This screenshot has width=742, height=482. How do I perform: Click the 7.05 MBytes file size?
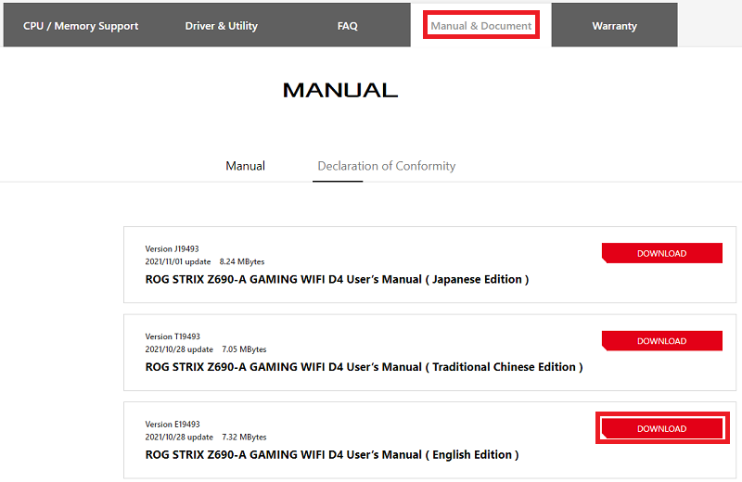click(x=244, y=349)
